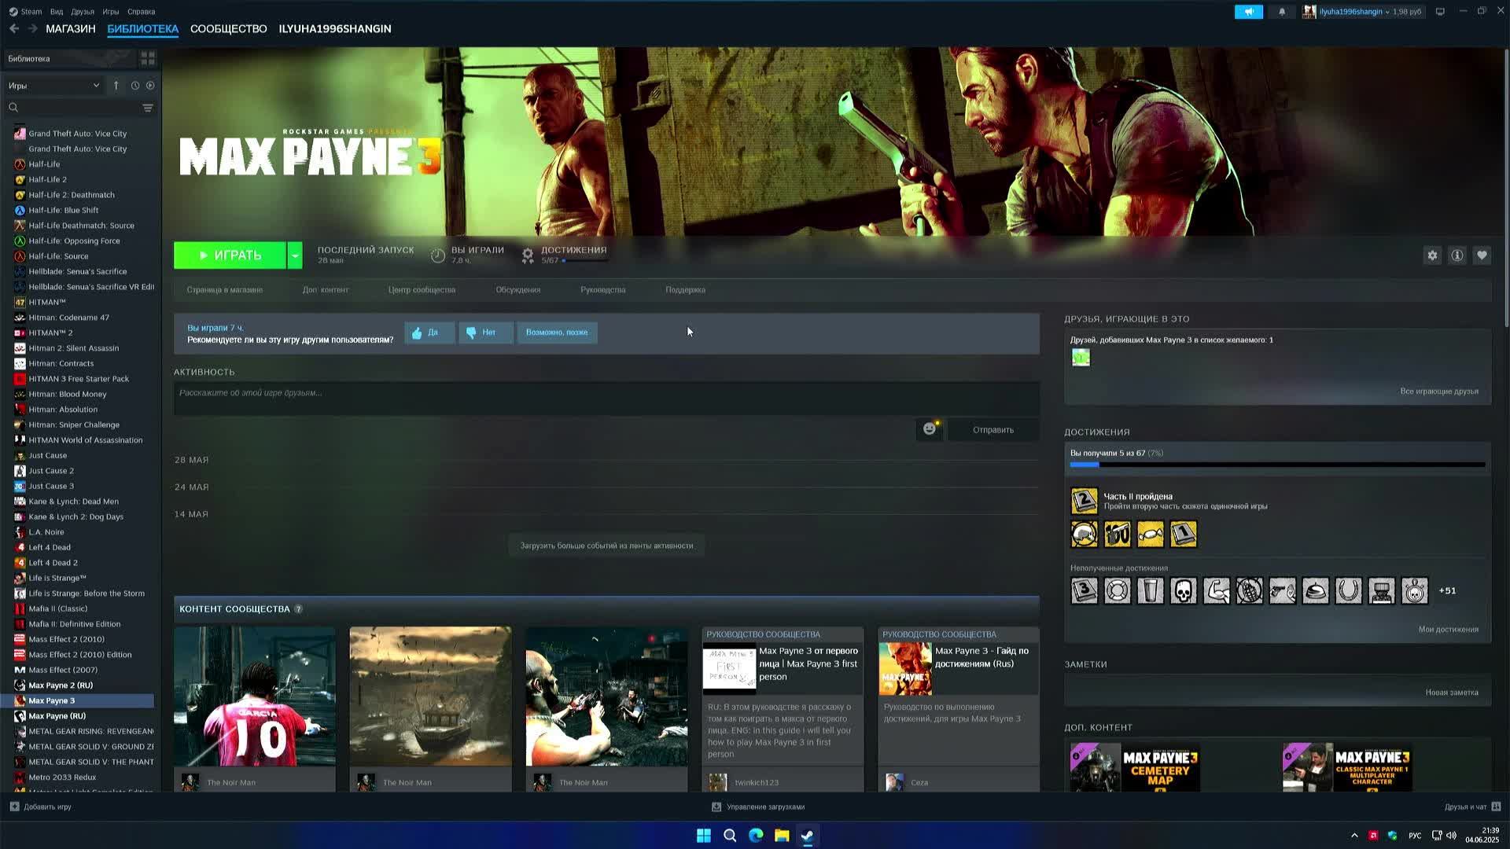Click the back navigation arrow
The width and height of the screenshot is (1510, 849).
[14, 28]
